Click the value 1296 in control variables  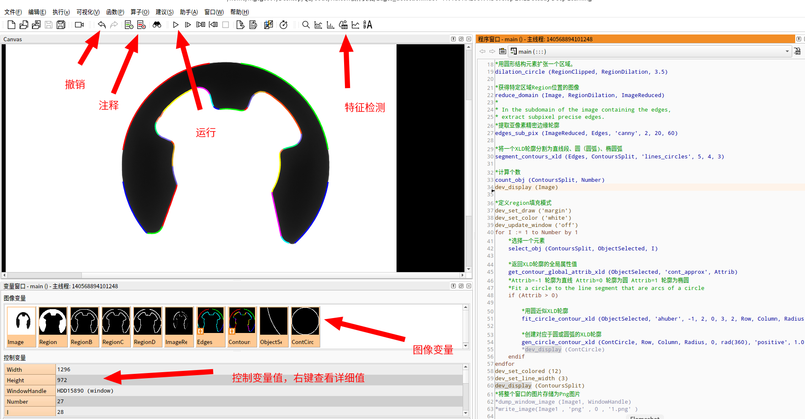[64, 369]
